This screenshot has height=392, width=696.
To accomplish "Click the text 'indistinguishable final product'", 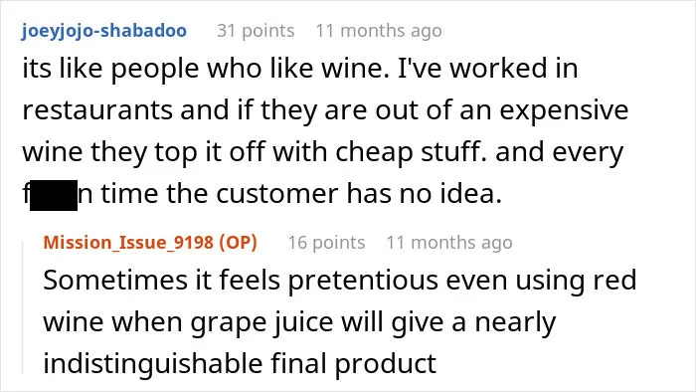I will coord(240,363).
